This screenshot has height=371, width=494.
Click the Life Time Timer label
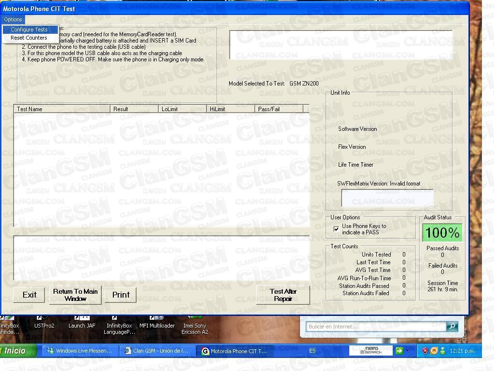coord(356,165)
